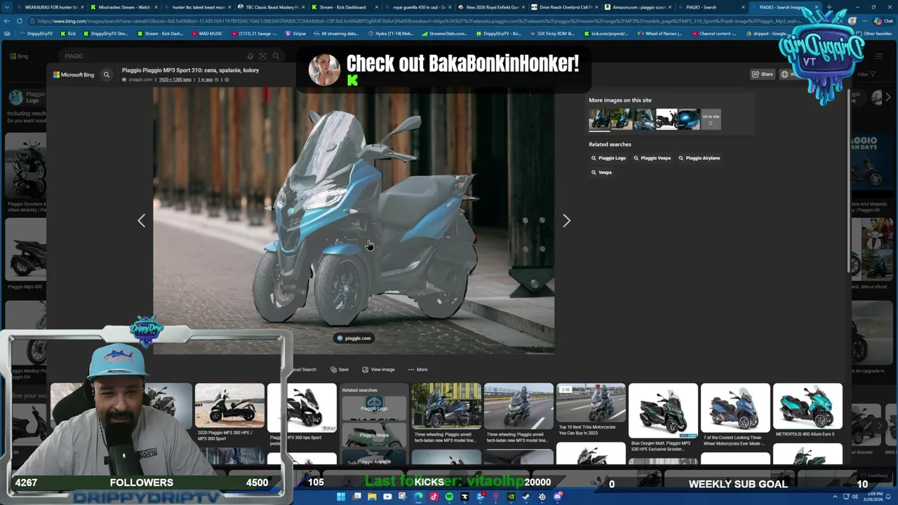Show hidden system tray icons chevron
Viewport: 898px width, 505px height.
coord(834,497)
